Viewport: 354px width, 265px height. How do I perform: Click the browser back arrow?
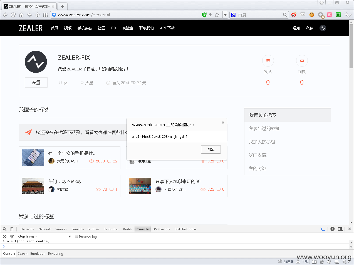coord(5,15)
